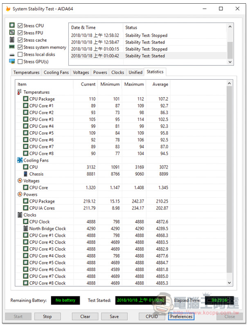The width and height of the screenshot is (248, 327).
Task: Click the North Bridge Clock icon
Action: click(x=25, y=228)
